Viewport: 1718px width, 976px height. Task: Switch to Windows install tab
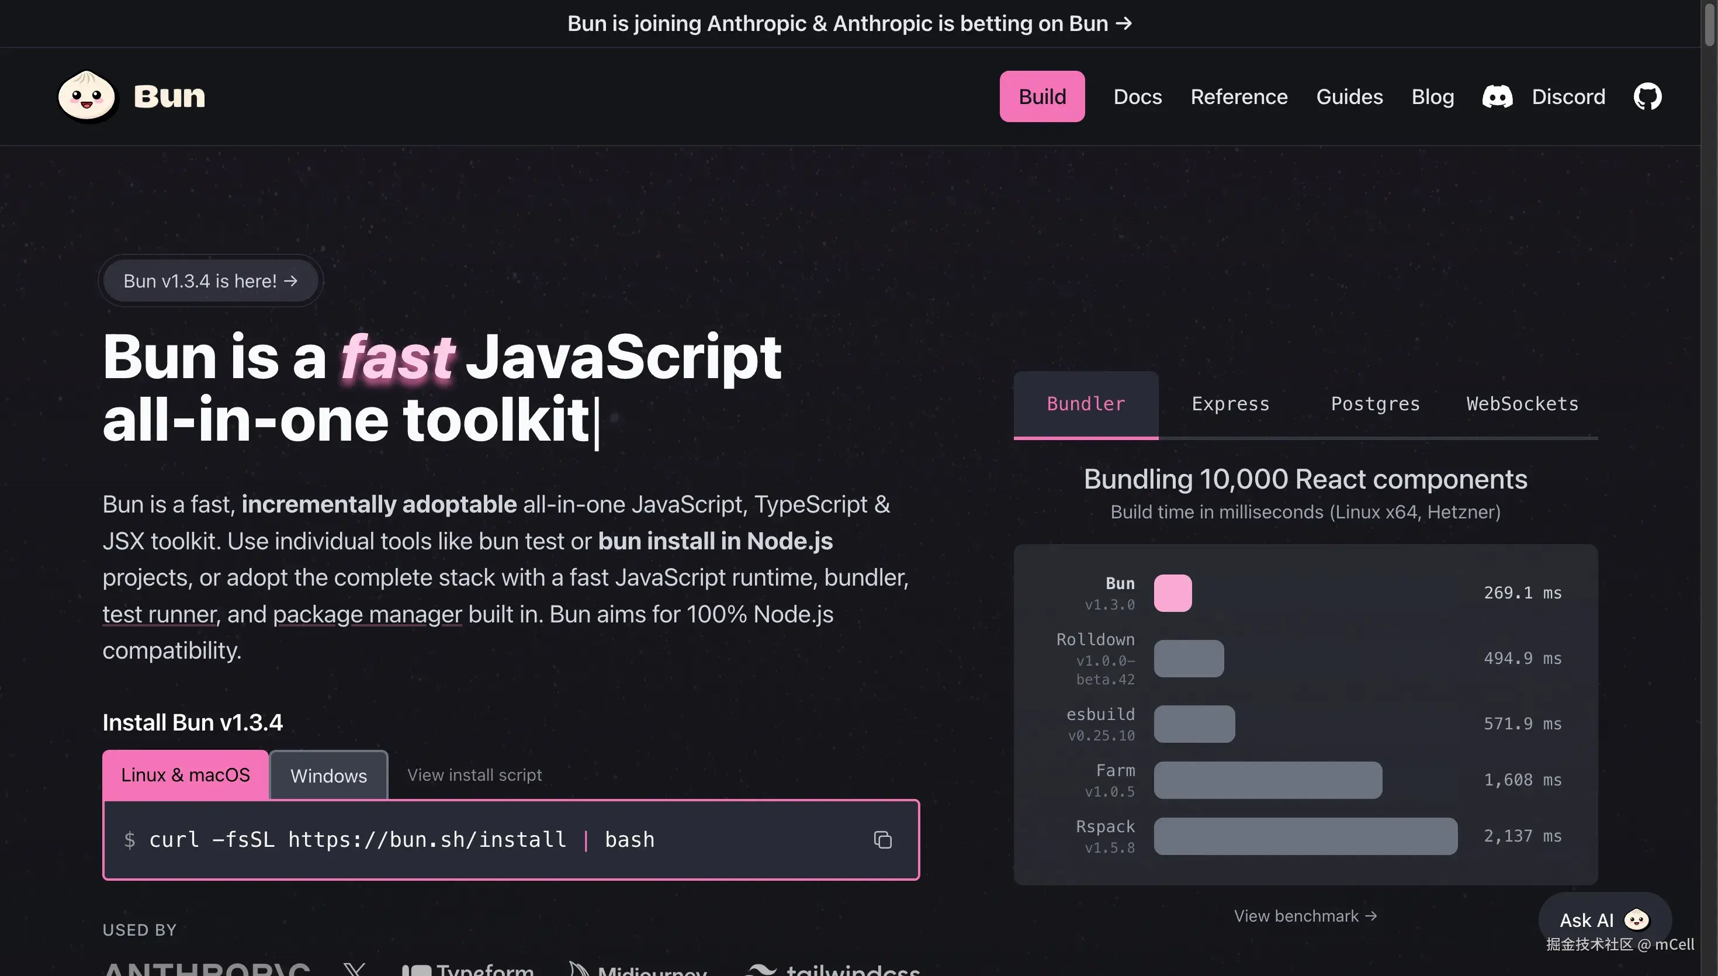328,776
